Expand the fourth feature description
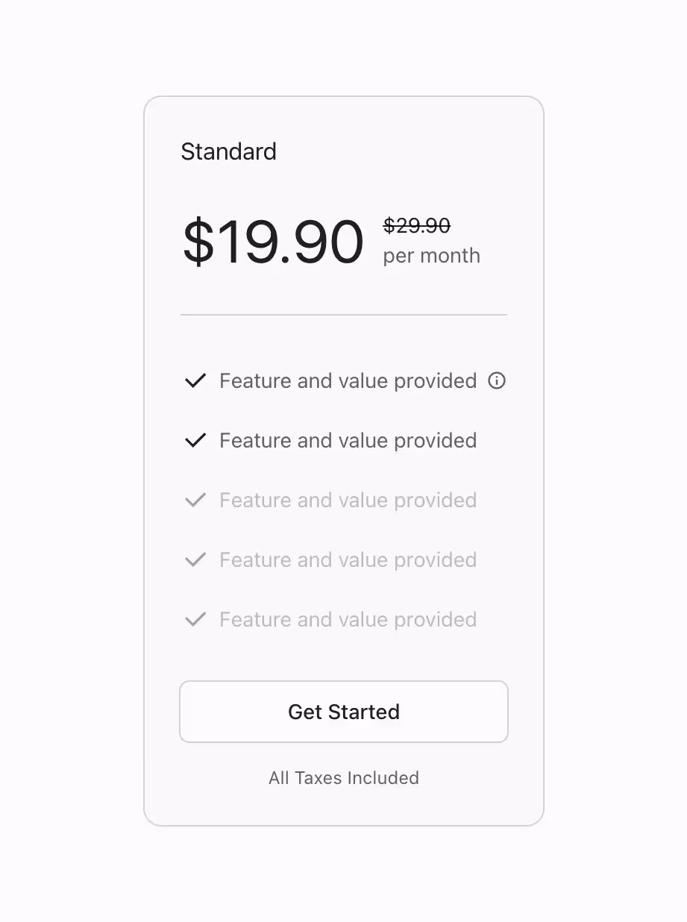This screenshot has width=687, height=922. point(347,559)
